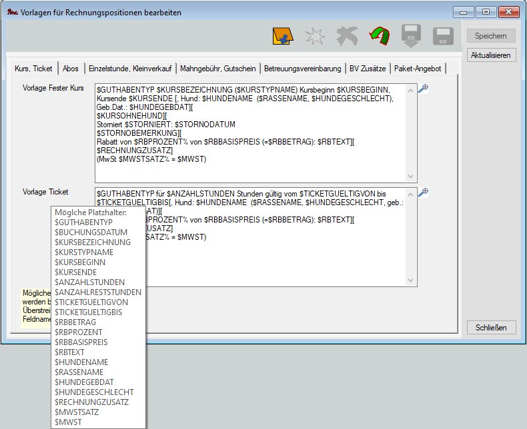Go to the Betreuungsvereinbarung tab
527x429 pixels.
(303, 69)
